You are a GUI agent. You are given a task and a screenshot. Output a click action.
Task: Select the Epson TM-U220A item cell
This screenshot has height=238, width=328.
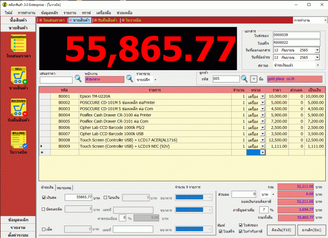click(x=155, y=96)
